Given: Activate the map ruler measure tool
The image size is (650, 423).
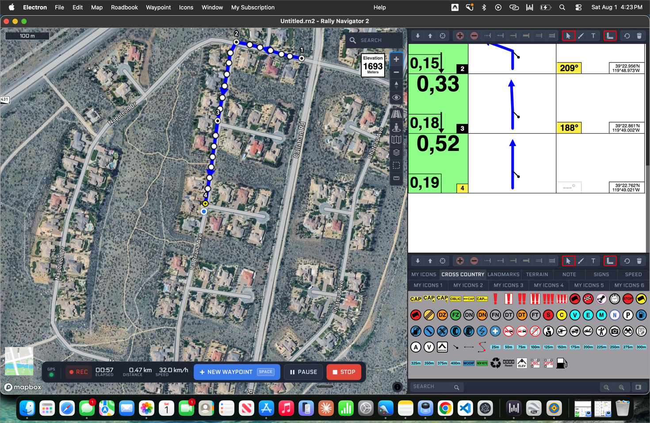Looking at the screenshot, I should (x=396, y=178).
